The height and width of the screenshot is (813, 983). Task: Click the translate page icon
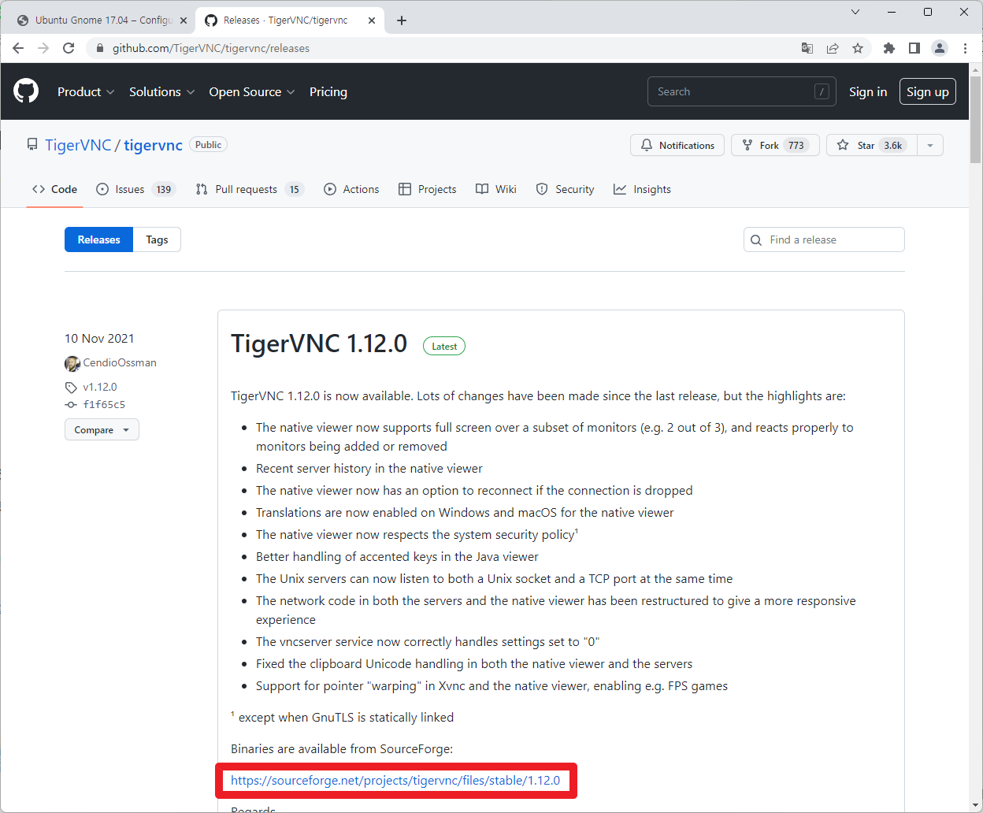click(807, 48)
